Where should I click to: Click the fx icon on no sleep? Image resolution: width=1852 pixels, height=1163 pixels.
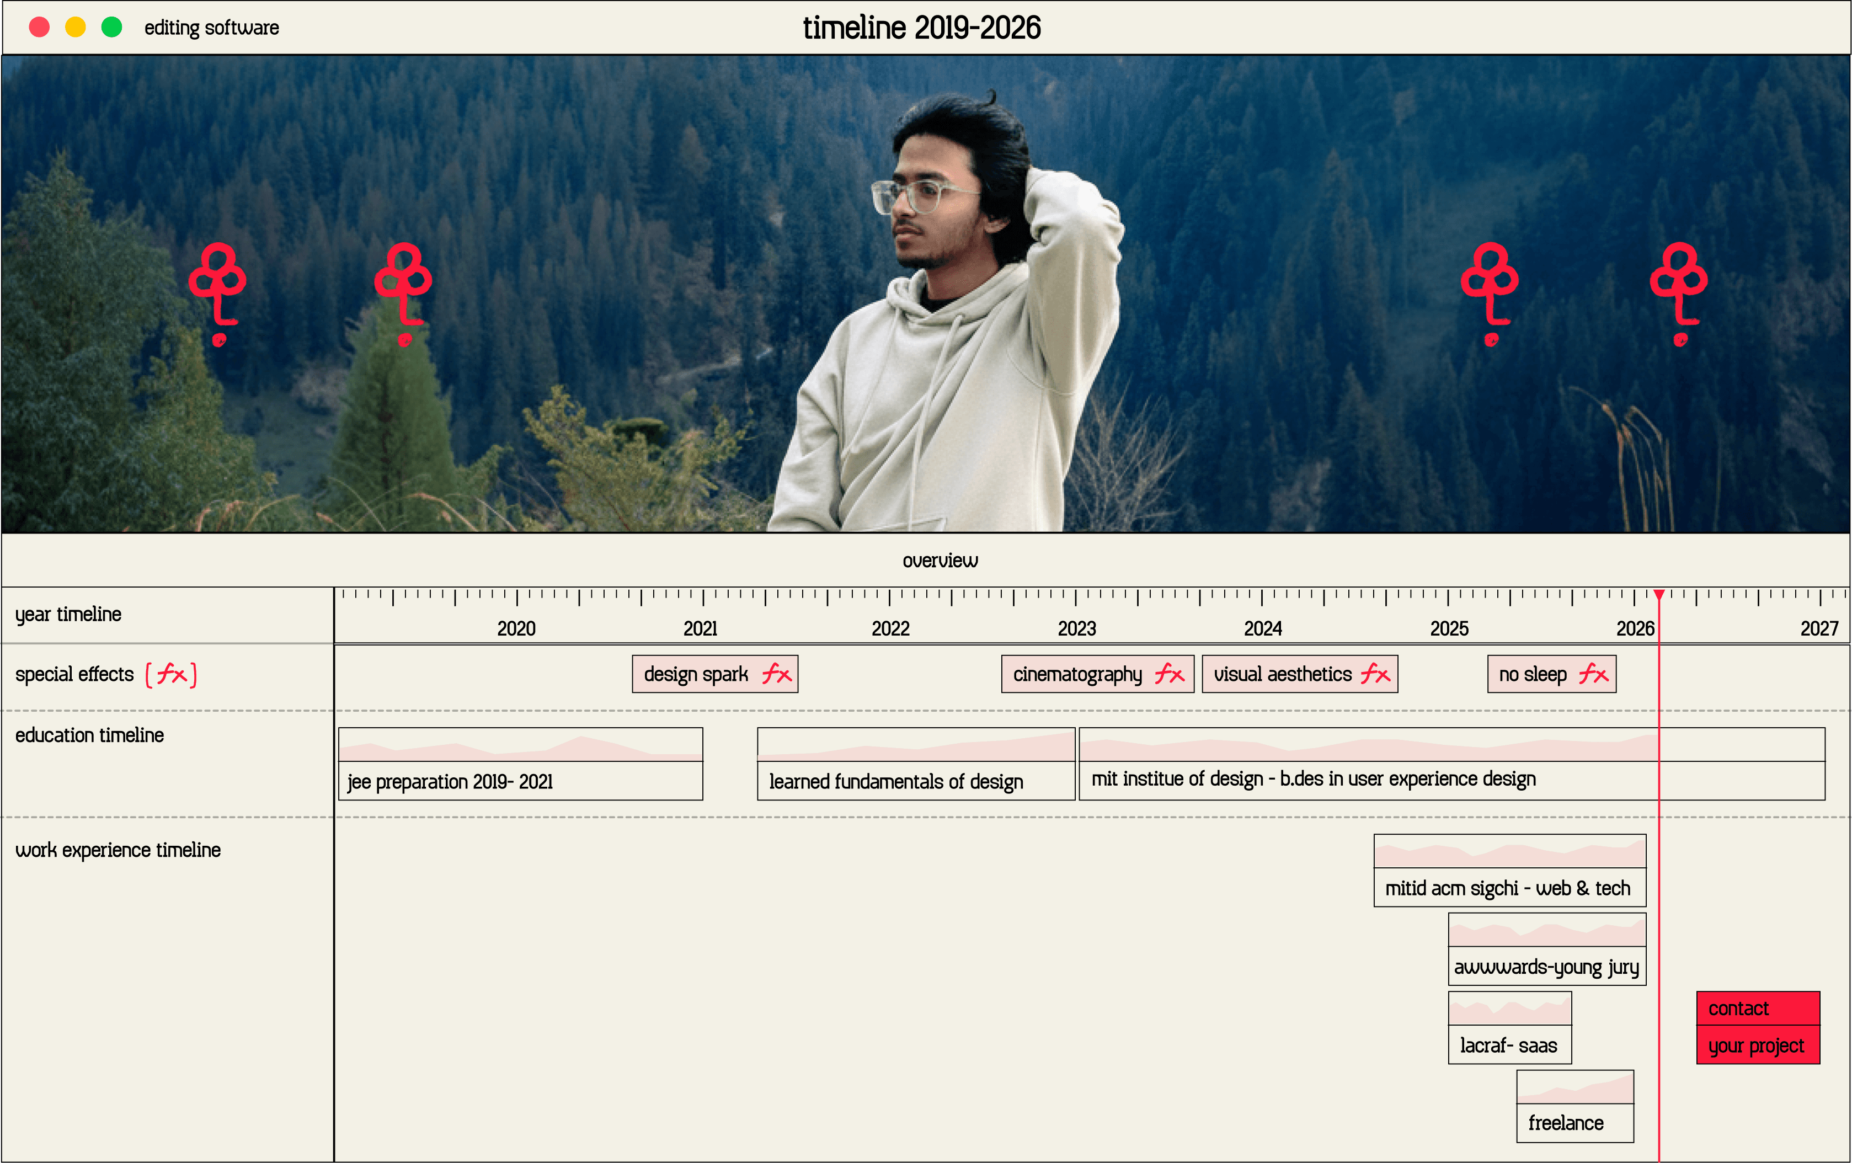pyautogui.click(x=1594, y=675)
